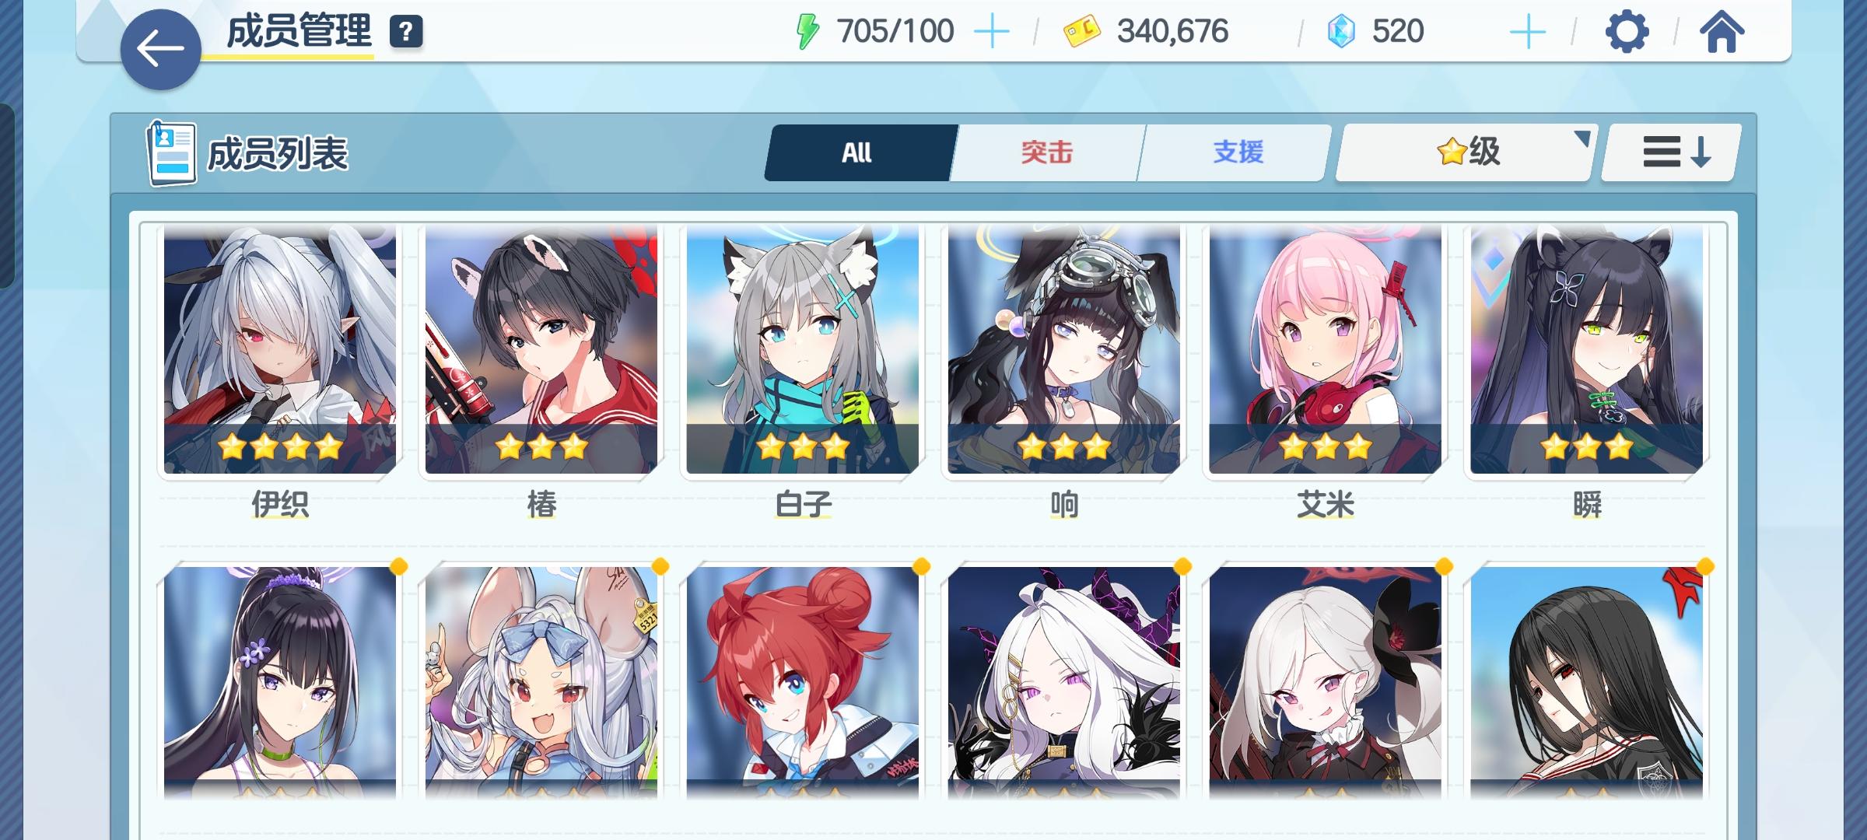
Task: Open the question mark help icon
Action: 406,32
